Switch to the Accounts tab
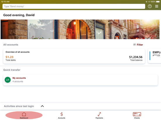 click(x=62, y=115)
